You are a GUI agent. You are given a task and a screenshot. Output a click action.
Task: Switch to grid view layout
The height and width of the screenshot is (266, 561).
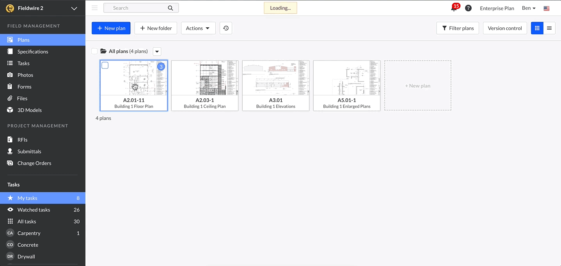click(x=537, y=28)
